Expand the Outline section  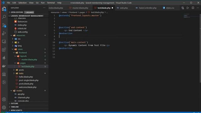coord(14,103)
